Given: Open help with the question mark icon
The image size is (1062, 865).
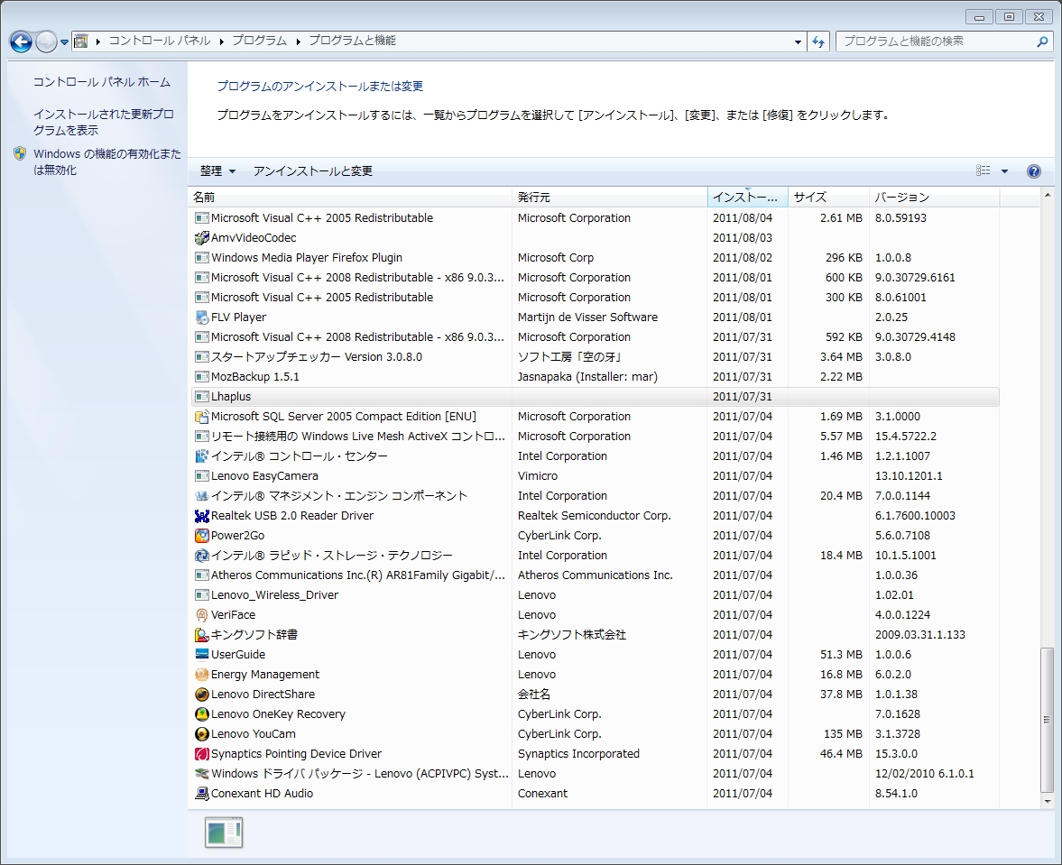Looking at the screenshot, I should (1034, 171).
